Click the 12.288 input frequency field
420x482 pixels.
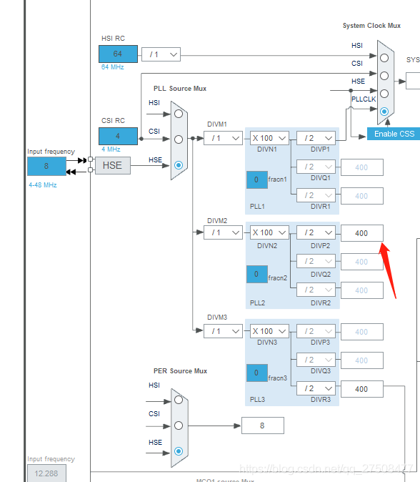46,473
